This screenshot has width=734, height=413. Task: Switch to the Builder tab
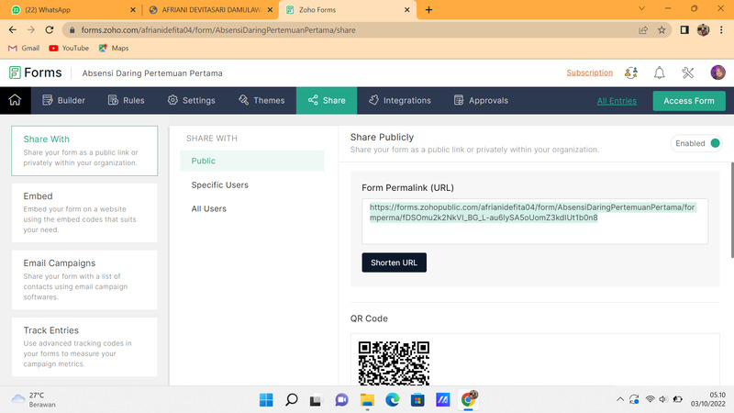pyautogui.click(x=63, y=100)
